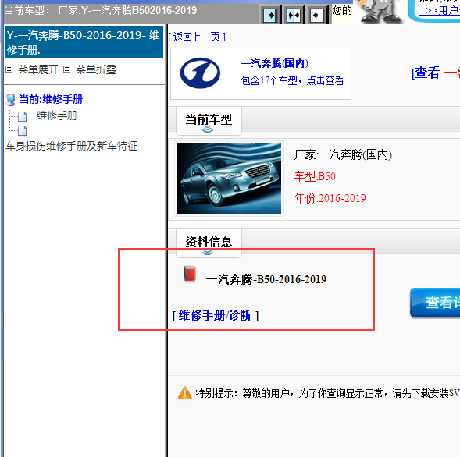
Task: Open 车身损伤维修手册及新车特征 tree item
Action: point(72,146)
